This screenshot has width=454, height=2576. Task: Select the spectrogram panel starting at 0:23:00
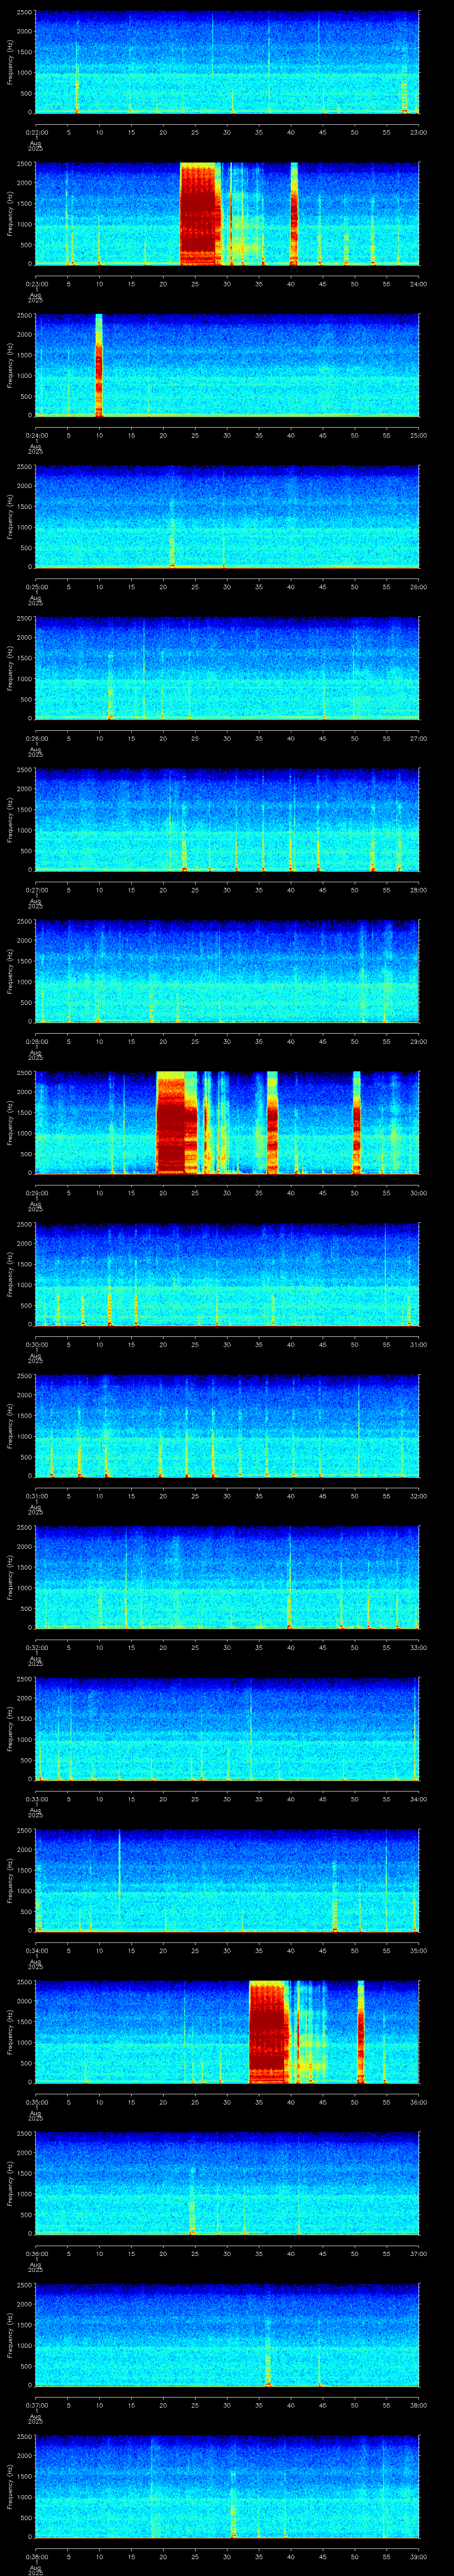tap(227, 214)
